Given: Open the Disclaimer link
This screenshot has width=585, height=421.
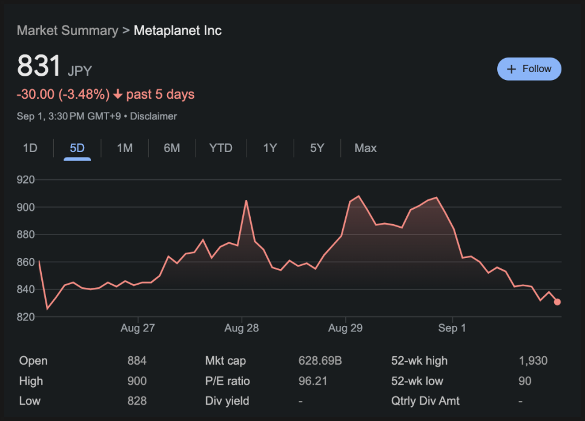Looking at the screenshot, I should tap(153, 116).
